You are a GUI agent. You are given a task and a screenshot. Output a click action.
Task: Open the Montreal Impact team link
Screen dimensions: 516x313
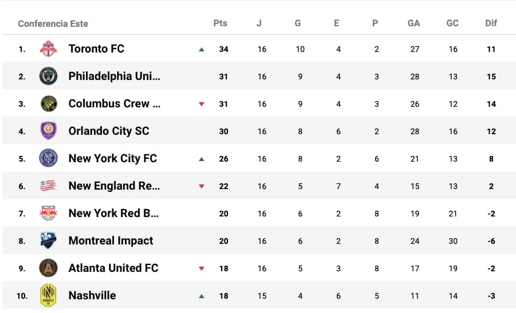coord(111,241)
